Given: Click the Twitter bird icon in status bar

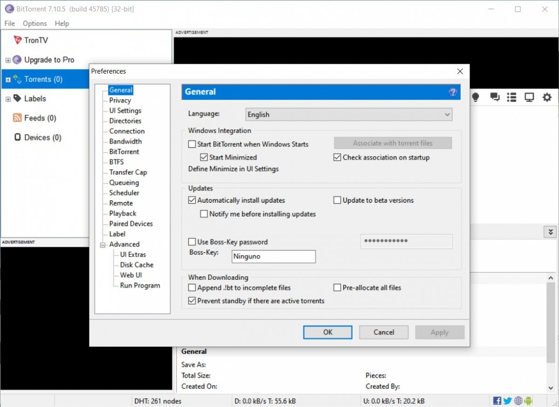Looking at the screenshot, I should [507, 400].
